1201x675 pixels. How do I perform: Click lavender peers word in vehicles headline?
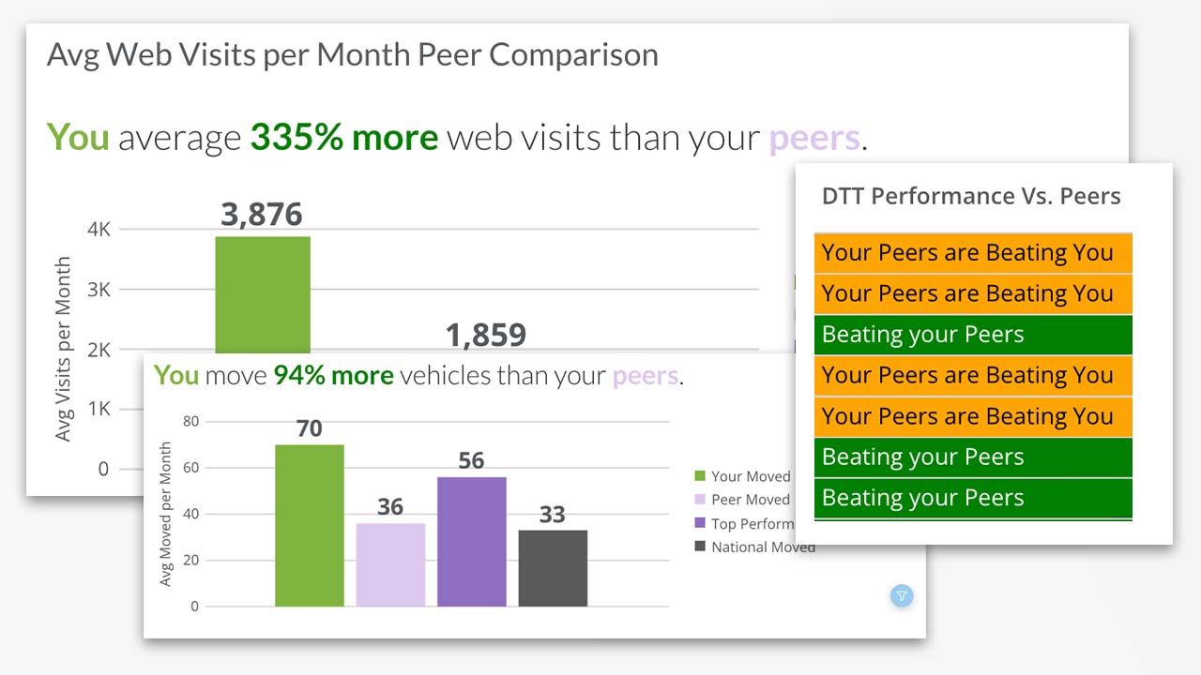pos(646,377)
